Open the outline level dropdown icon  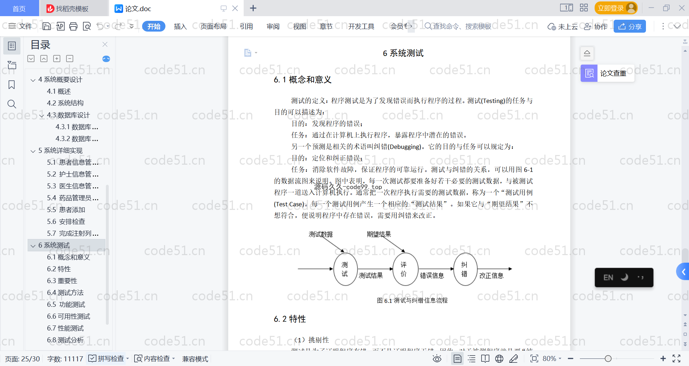(x=31, y=58)
